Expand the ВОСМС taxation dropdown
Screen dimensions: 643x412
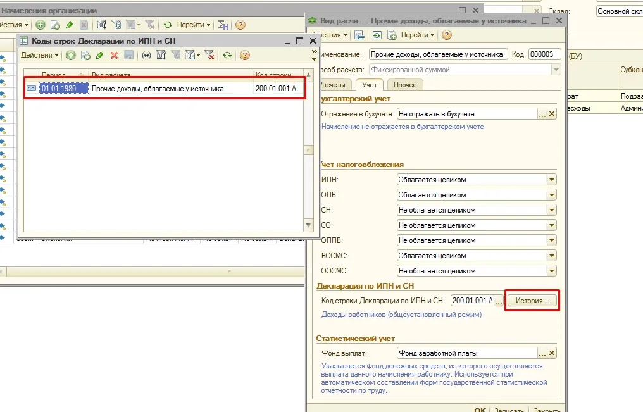click(x=552, y=256)
